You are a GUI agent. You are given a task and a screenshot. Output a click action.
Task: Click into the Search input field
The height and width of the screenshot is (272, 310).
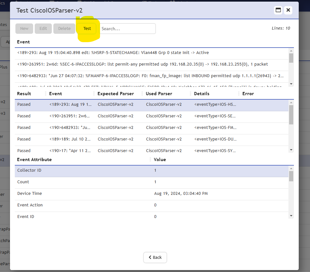[x=128, y=29]
